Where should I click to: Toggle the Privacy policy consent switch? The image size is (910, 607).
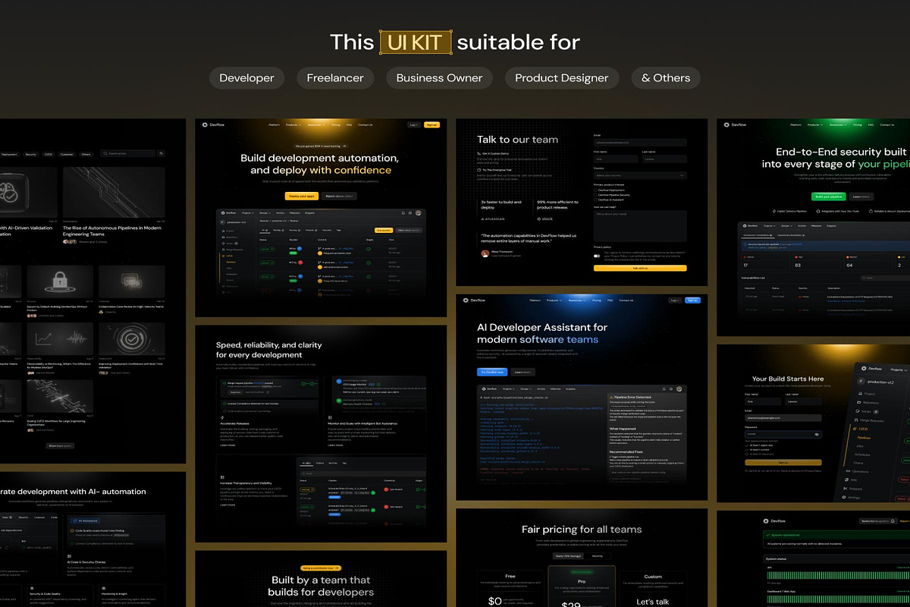tap(597, 256)
